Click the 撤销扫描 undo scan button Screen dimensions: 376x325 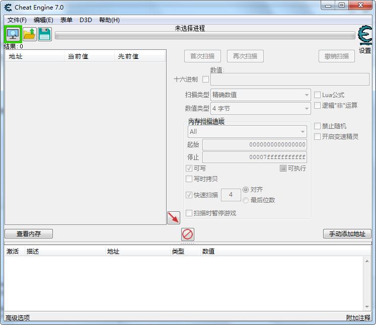[x=336, y=56]
